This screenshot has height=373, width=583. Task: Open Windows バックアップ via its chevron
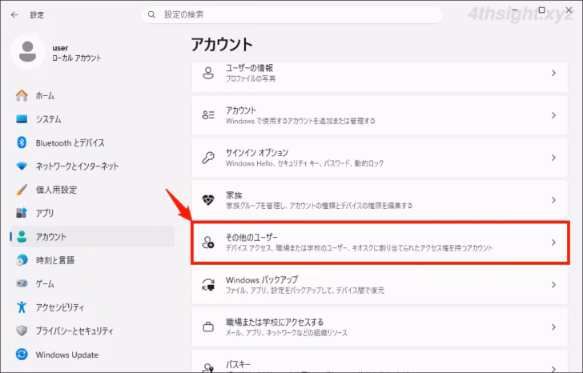553,285
